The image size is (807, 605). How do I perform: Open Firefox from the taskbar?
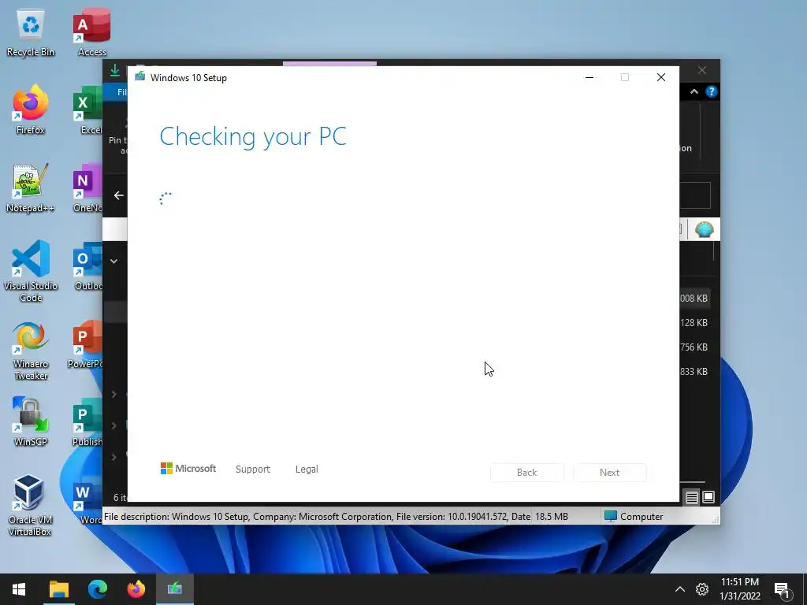click(136, 589)
